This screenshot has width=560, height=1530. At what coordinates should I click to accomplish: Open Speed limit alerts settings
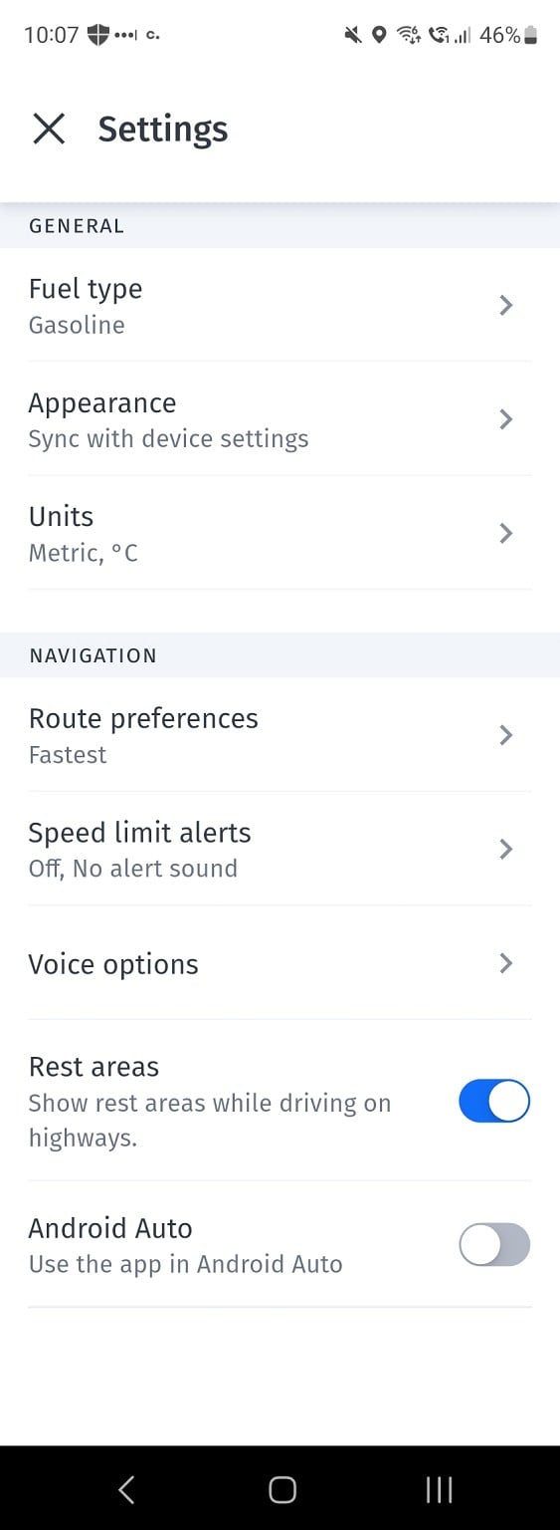click(x=280, y=849)
